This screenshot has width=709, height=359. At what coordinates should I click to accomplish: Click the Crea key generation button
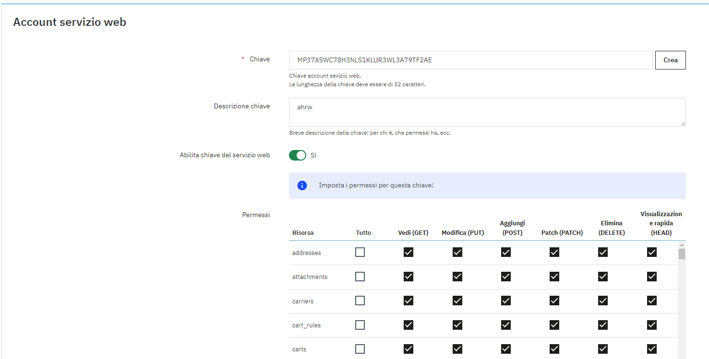(670, 60)
